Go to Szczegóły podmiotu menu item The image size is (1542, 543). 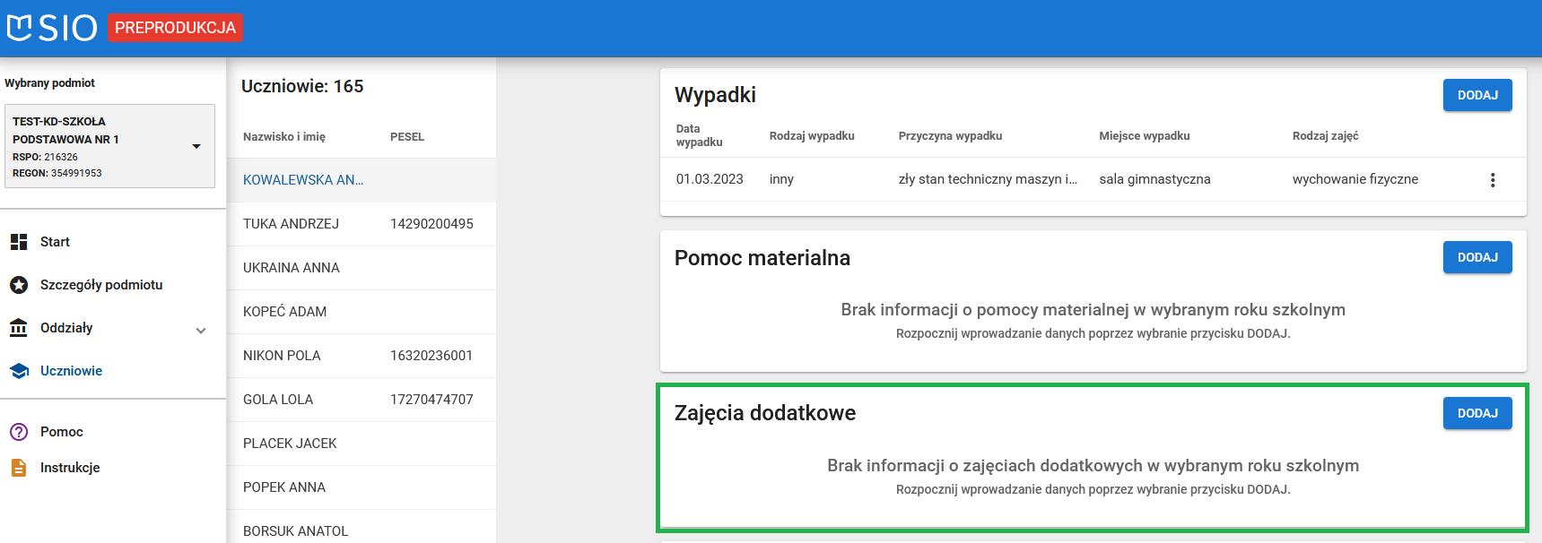101,285
